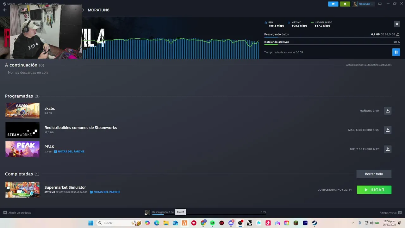
Task: Expand the moratun6 account dropdown
Action: (x=363, y=4)
